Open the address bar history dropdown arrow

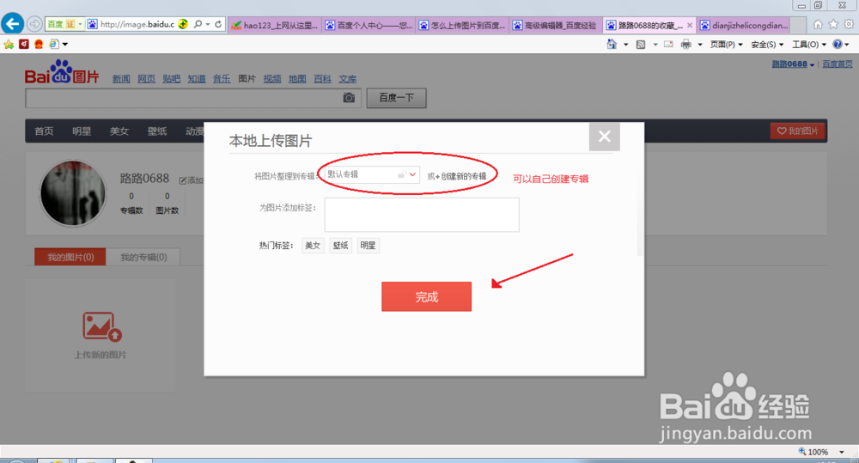coord(208,24)
